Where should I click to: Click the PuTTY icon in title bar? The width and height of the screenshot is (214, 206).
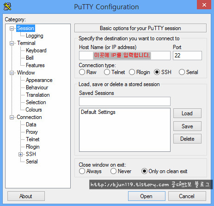click(x=7, y=6)
